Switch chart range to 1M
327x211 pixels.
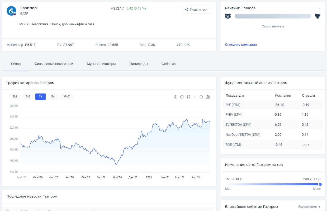point(15,97)
